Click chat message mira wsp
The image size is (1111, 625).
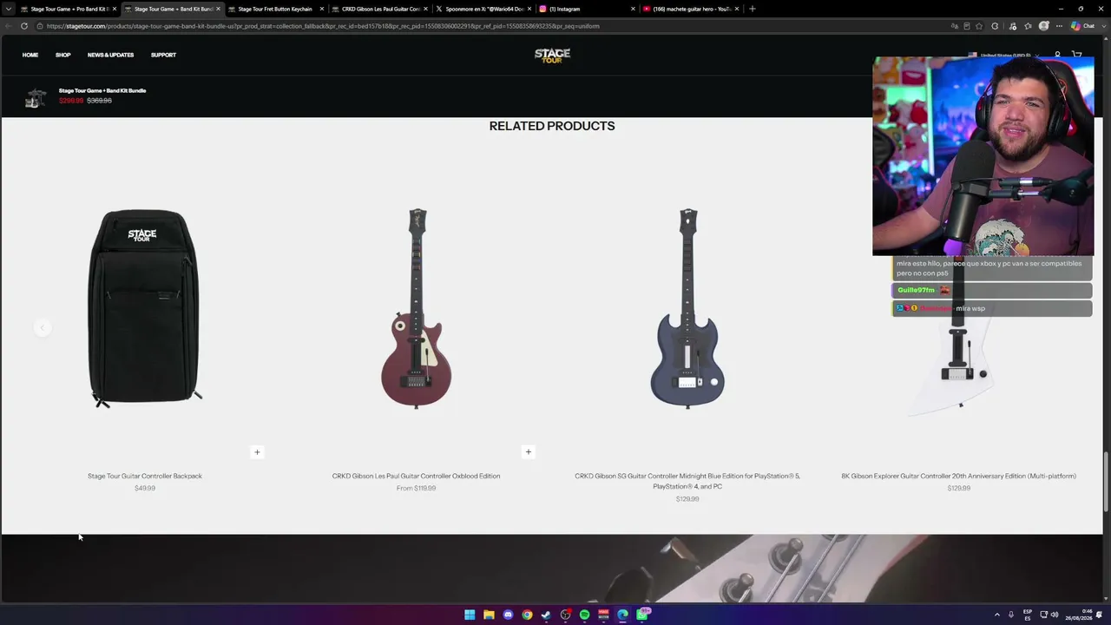(x=970, y=308)
